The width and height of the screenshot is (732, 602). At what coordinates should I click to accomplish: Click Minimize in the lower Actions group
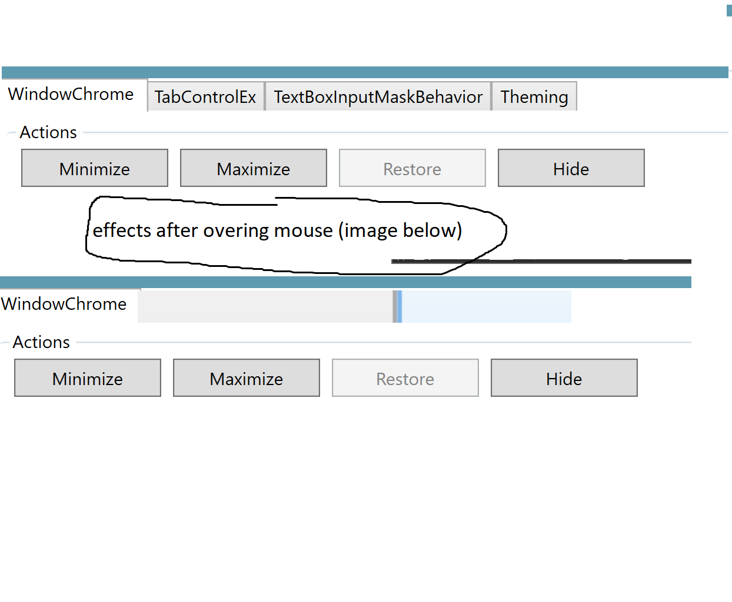[x=87, y=378]
